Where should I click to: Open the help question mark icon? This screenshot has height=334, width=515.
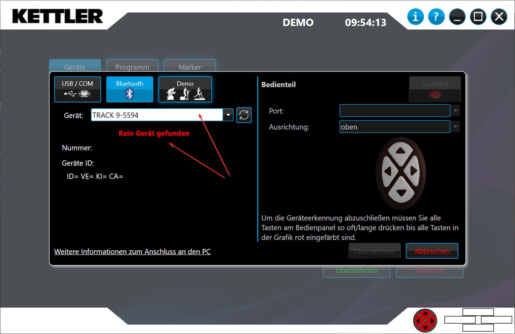436,17
